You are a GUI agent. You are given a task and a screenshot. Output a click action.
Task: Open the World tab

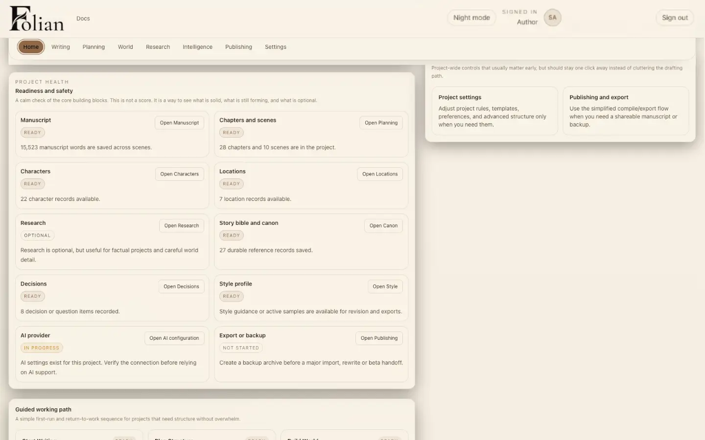(125, 47)
